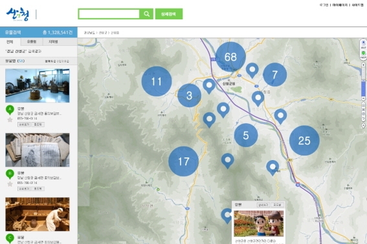Screen dimensions: 367x244
Task: Zoom in with the map plus button
Action: point(363,65)
